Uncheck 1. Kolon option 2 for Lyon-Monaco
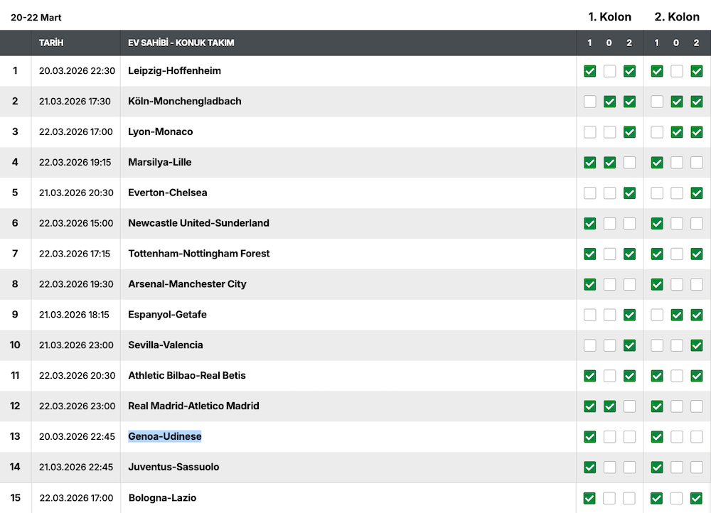Image resolution: width=711 pixels, height=513 pixels. 629,132
